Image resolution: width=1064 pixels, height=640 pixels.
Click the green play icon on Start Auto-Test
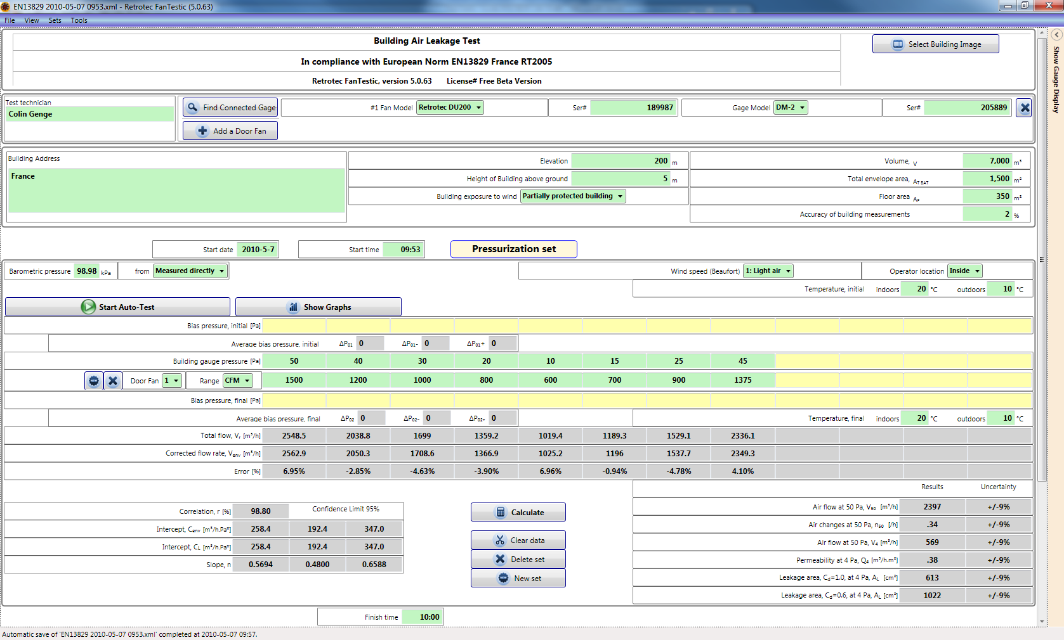coord(88,307)
